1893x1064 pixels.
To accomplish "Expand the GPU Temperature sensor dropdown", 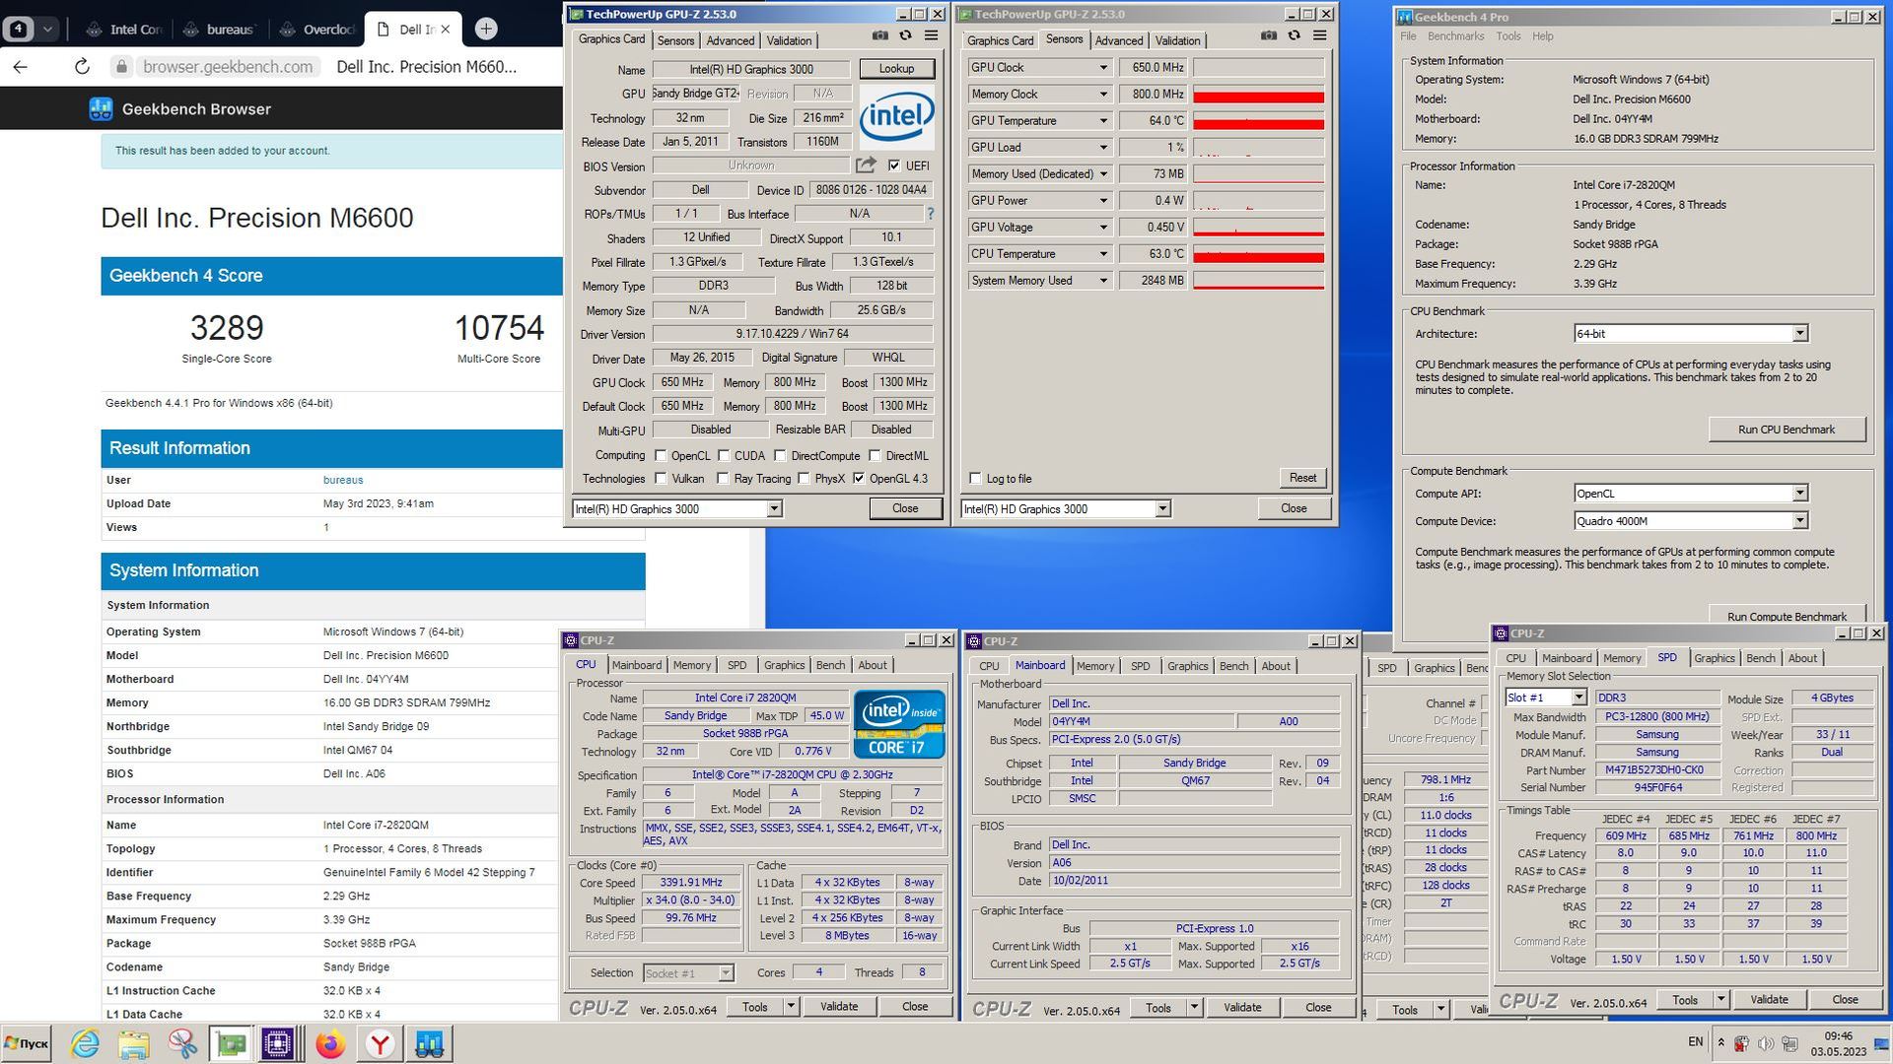I will (1103, 120).
